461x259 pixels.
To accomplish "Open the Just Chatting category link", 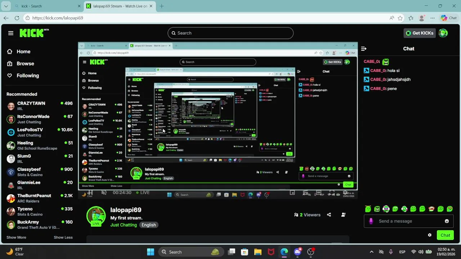I will [124, 225].
